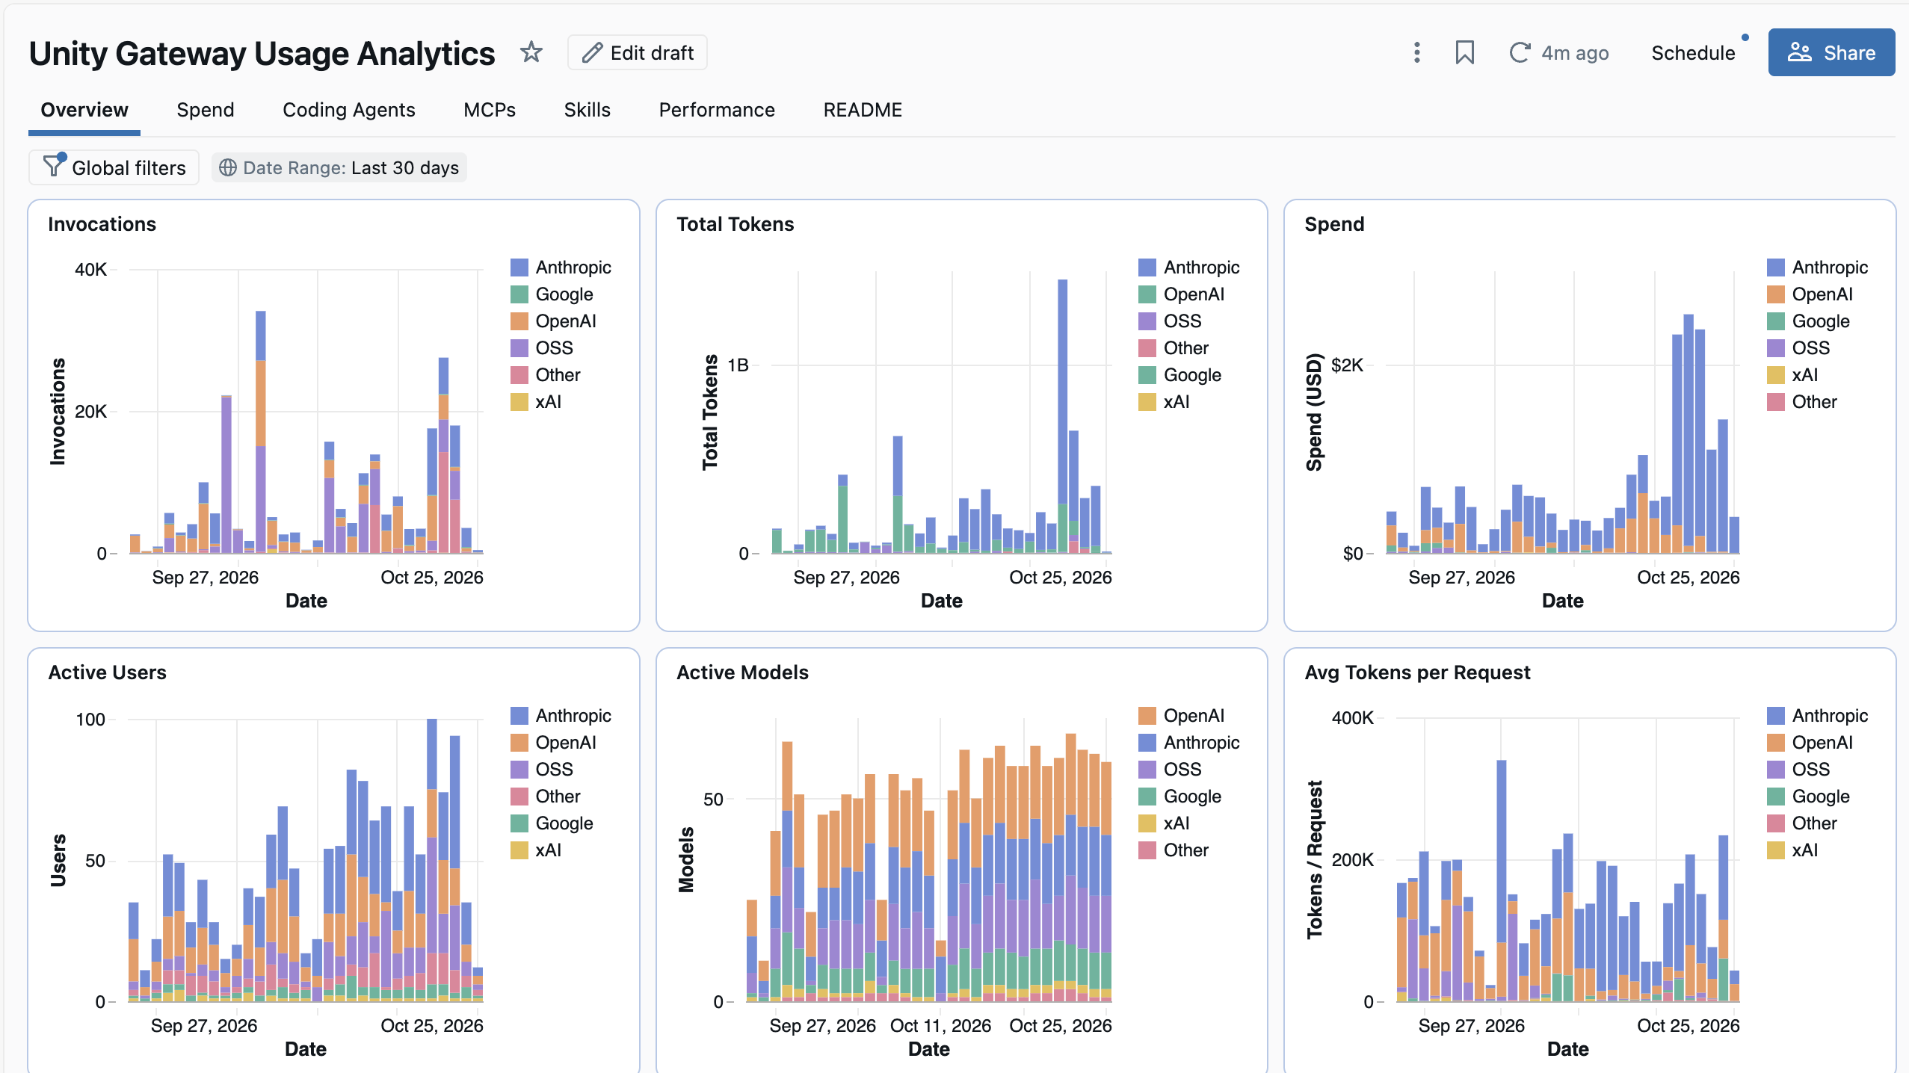The image size is (1909, 1073).
Task: Star the dashboard as favorite
Action: pos(531,52)
